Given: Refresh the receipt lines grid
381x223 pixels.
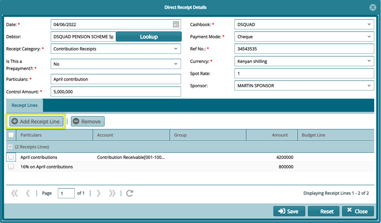Looking at the screenshot, I should click(x=130, y=193).
